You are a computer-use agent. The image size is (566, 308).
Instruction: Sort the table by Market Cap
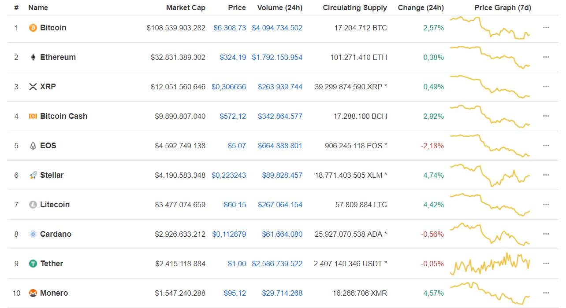pyautogui.click(x=186, y=7)
